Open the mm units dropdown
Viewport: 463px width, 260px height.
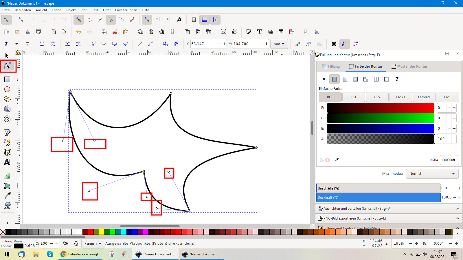pos(279,44)
